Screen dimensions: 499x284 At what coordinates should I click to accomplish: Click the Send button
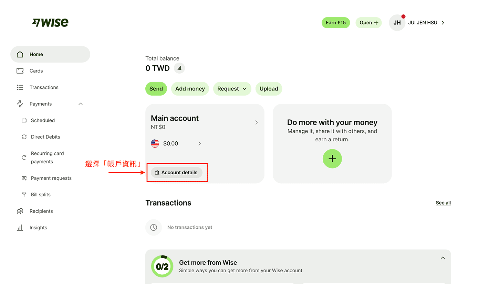tap(156, 89)
